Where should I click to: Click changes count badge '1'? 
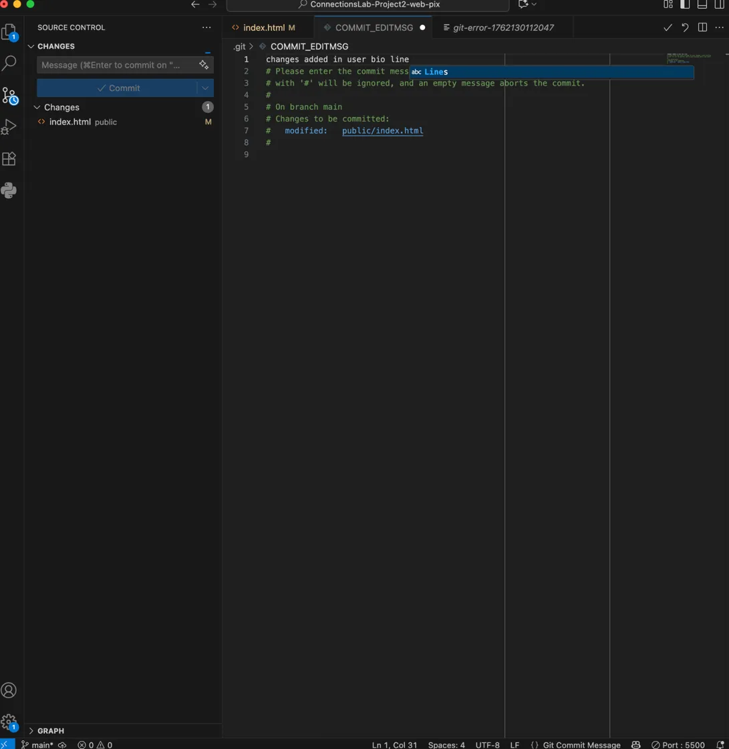coord(208,107)
